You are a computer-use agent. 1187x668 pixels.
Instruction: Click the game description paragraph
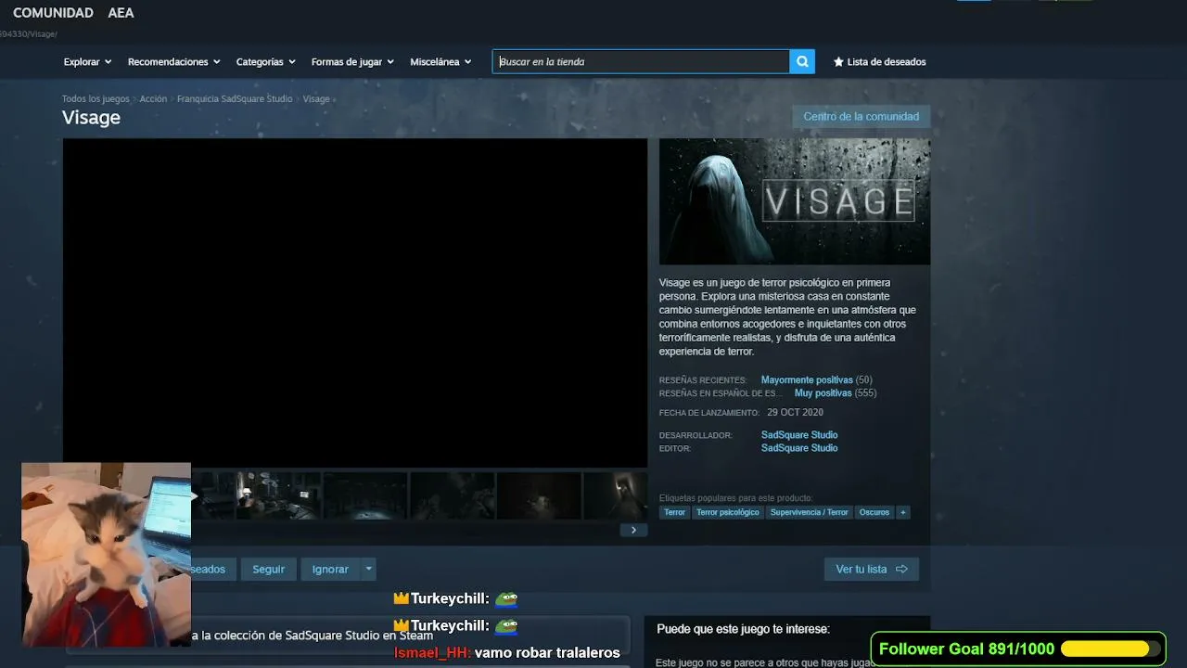(x=788, y=317)
